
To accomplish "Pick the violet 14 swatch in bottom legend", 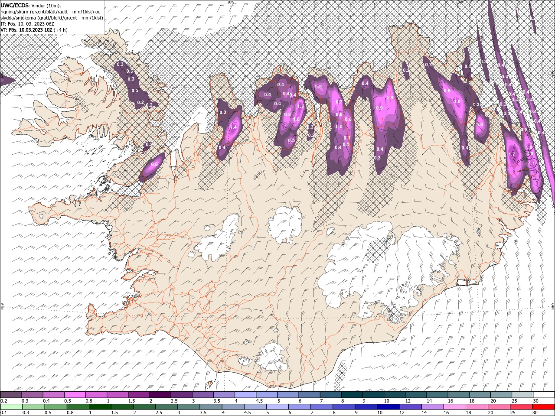I will tap(432, 406).
